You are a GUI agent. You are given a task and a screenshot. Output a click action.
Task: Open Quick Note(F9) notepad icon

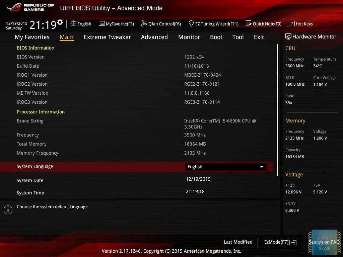pos(249,23)
